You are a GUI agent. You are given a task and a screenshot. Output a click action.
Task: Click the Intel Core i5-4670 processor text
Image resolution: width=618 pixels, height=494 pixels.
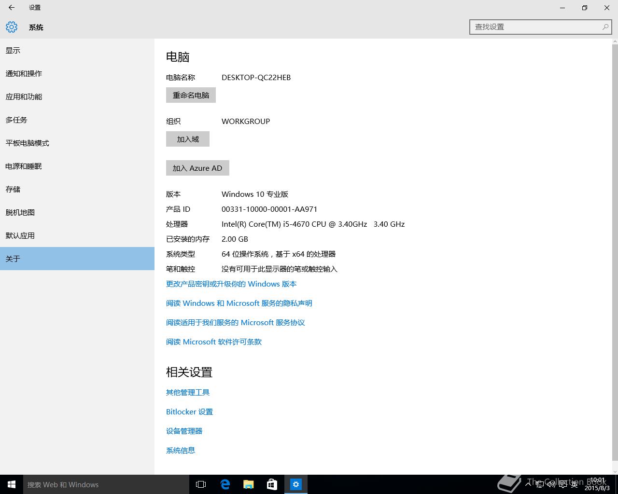[313, 224]
